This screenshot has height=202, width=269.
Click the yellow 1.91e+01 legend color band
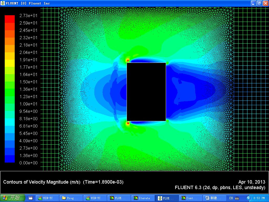[x=10, y=63]
